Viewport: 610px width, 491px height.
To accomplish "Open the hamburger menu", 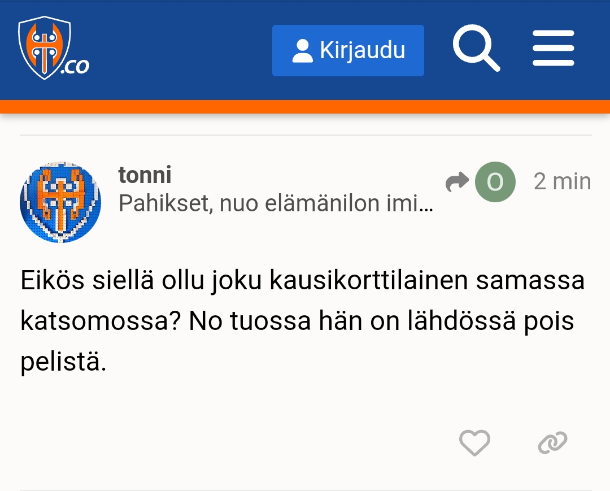I will point(553,48).
